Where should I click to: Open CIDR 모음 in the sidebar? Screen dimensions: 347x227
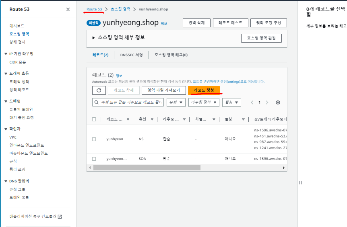coord(17,62)
